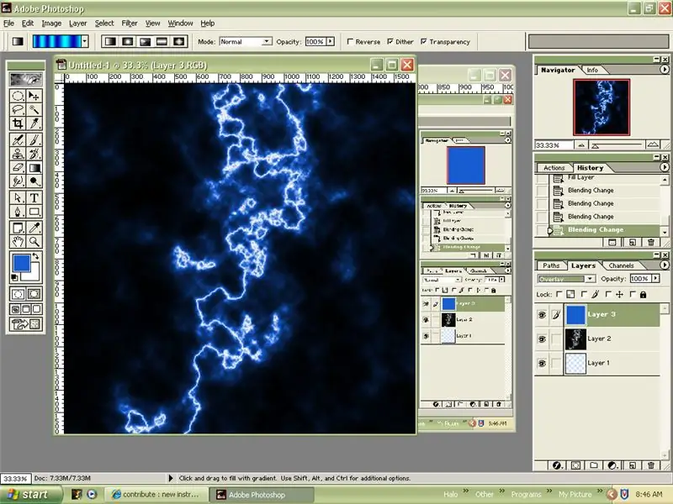Select the Magic Wand tool
Screen dimensions: 673x504
[x=34, y=110]
